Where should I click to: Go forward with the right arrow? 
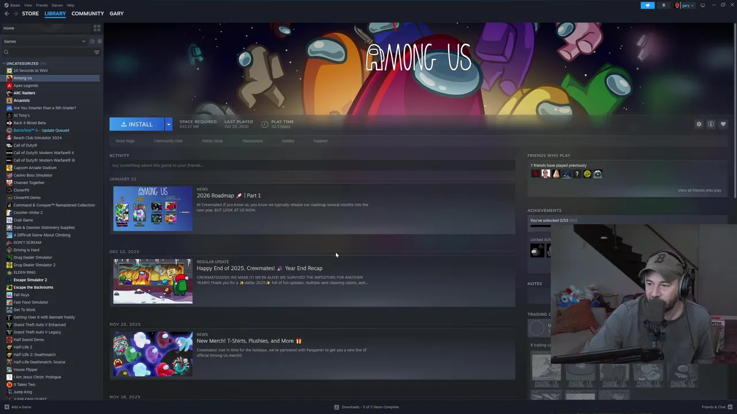(15, 13)
